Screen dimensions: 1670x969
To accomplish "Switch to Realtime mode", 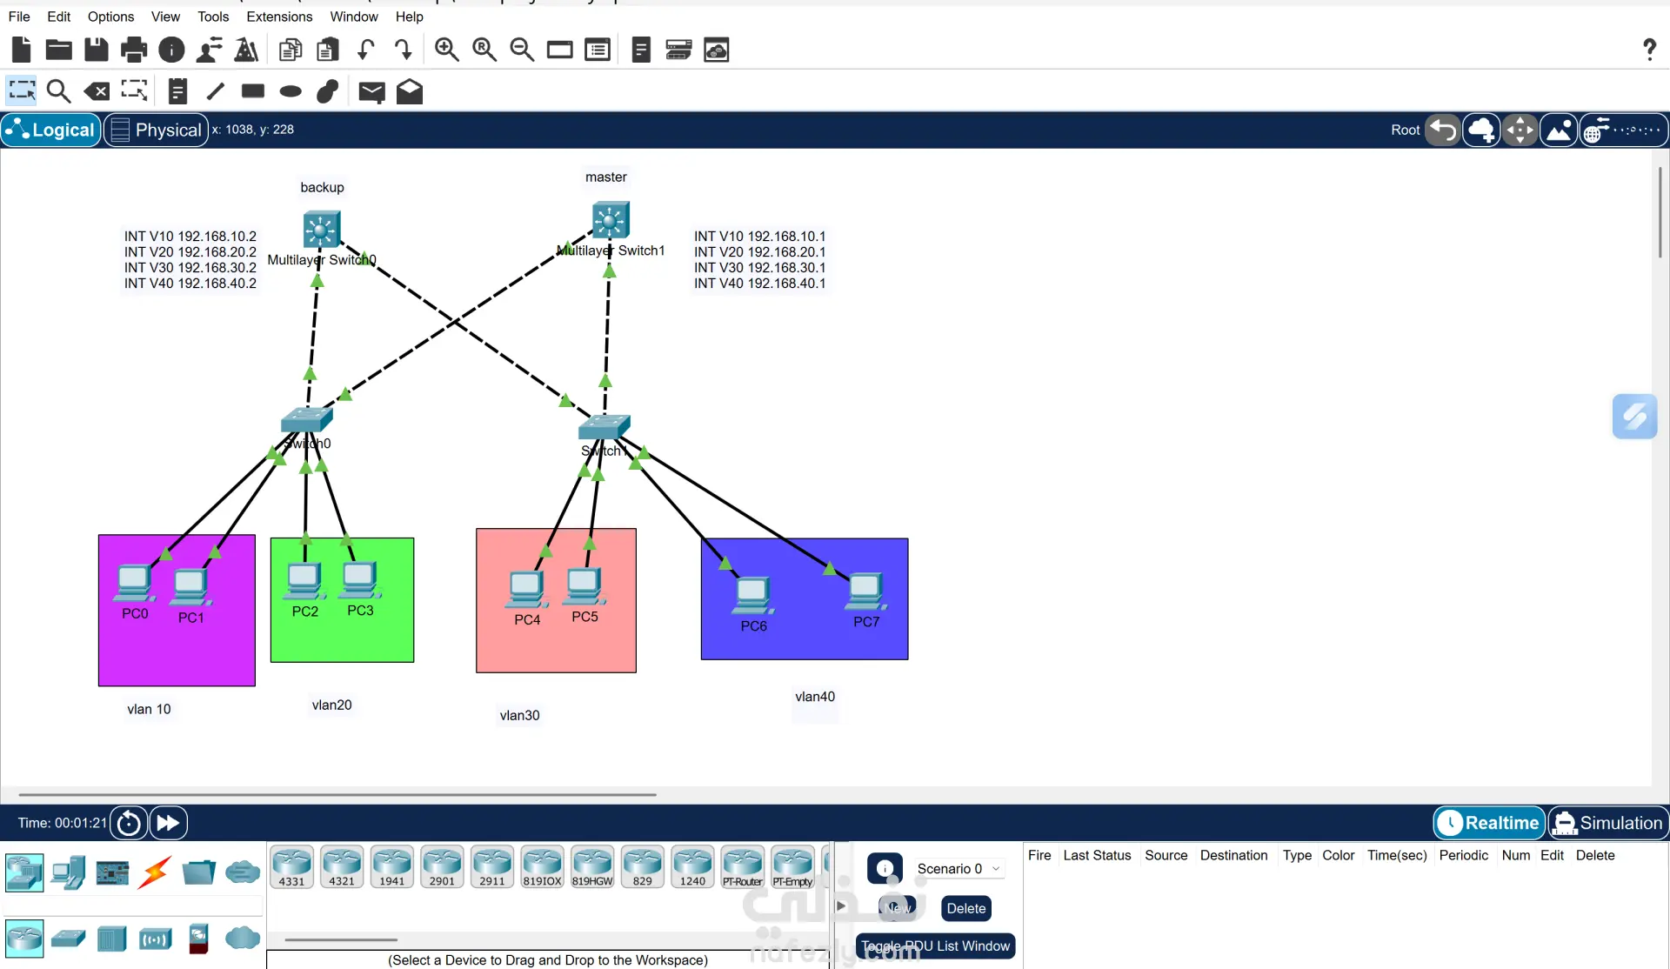I will pyautogui.click(x=1489, y=823).
